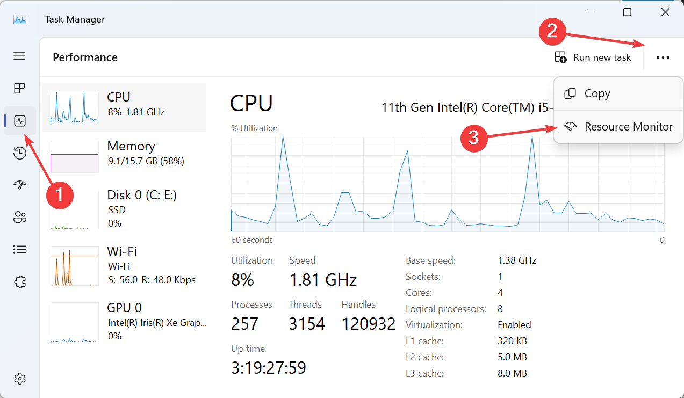Select the CPU performance entry

[124, 107]
